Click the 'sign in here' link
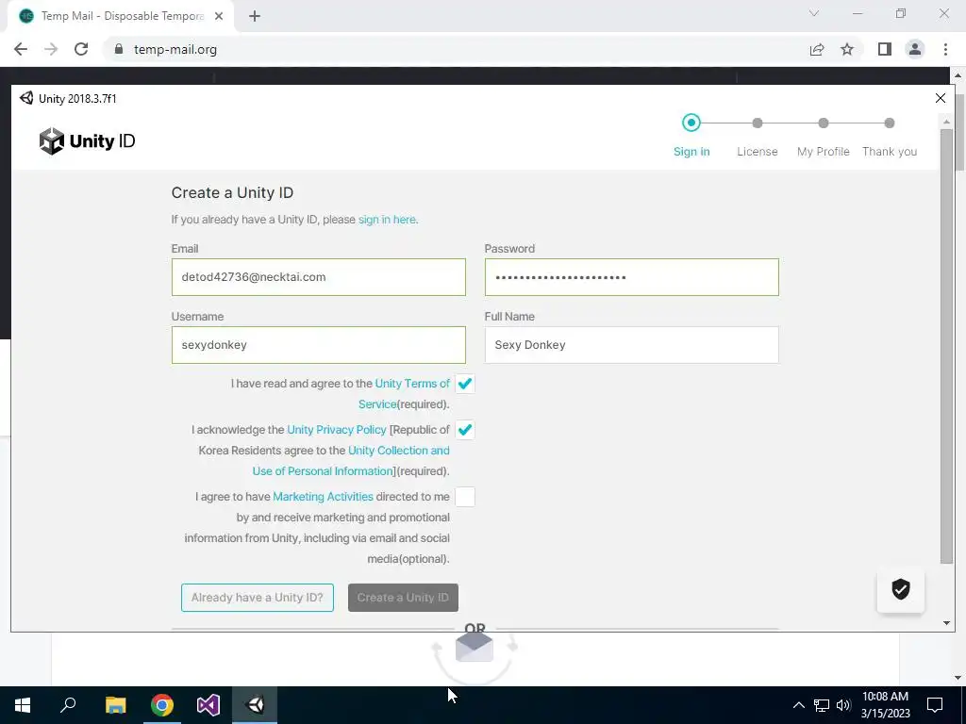This screenshot has height=724, width=966. coord(387,220)
